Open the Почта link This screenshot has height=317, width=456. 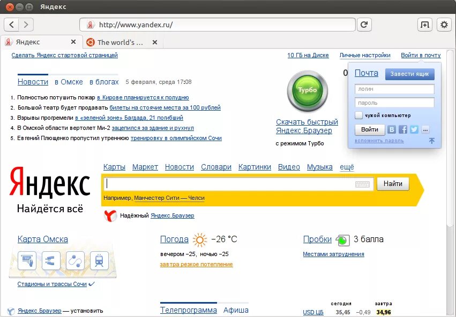pos(367,73)
